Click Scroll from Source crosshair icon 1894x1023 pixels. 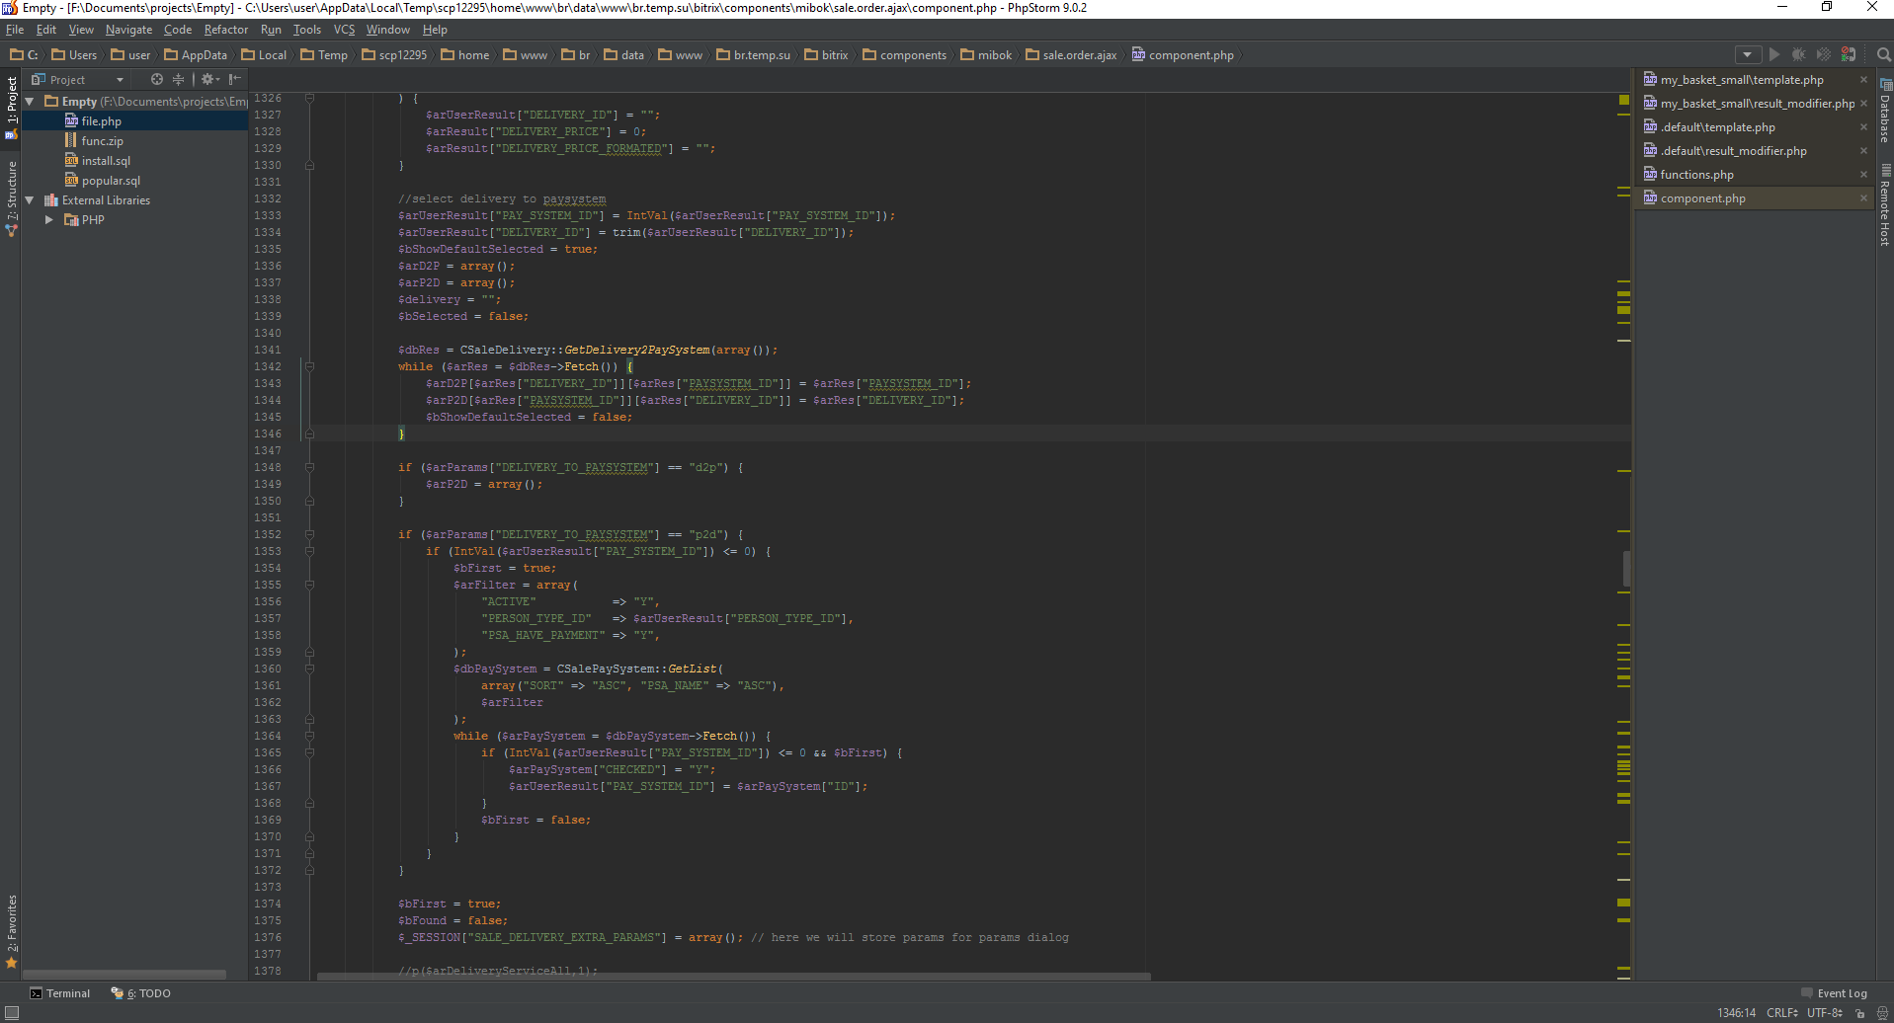click(x=156, y=79)
